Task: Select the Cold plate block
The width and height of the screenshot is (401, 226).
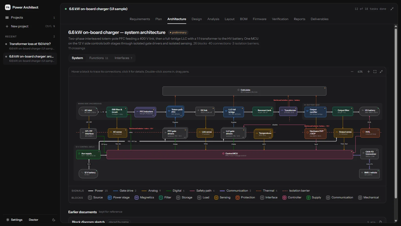Action: point(244,91)
